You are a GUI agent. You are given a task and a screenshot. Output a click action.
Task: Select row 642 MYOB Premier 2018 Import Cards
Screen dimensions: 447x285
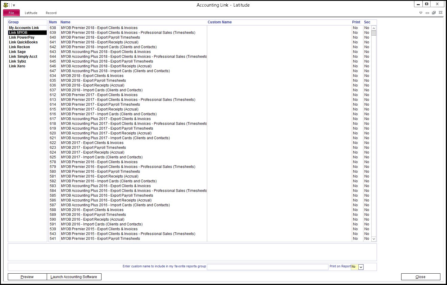point(210,47)
